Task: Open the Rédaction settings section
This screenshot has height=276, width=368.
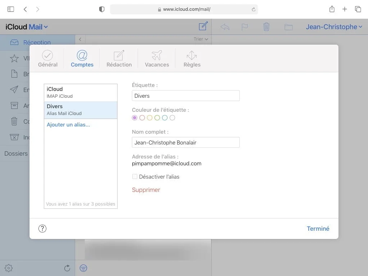Action: 119,58
